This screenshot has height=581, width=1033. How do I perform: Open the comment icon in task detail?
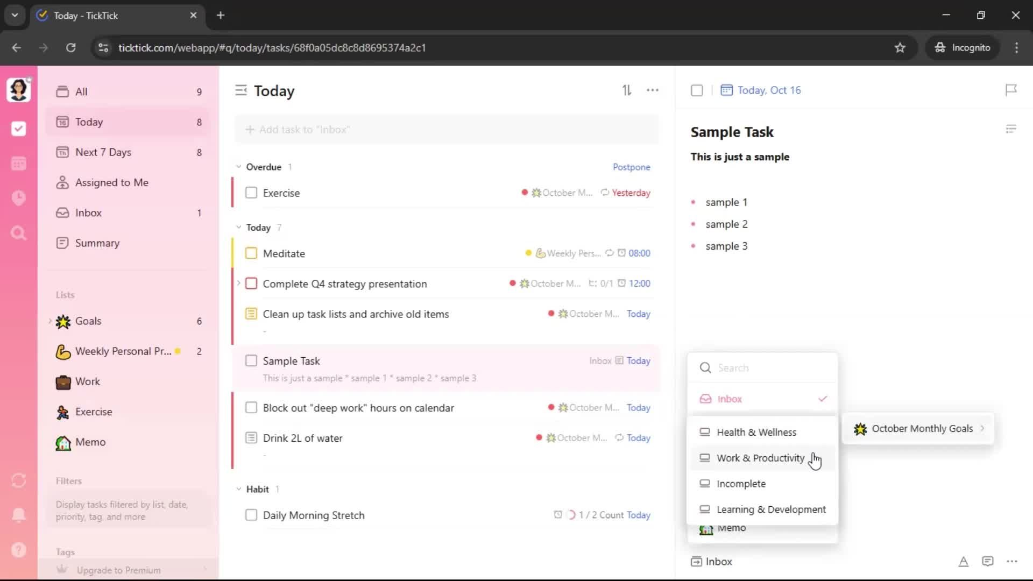(x=987, y=561)
